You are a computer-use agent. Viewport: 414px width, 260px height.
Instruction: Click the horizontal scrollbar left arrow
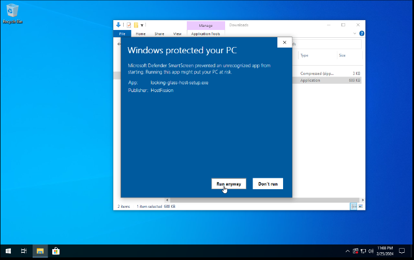coord(167,200)
